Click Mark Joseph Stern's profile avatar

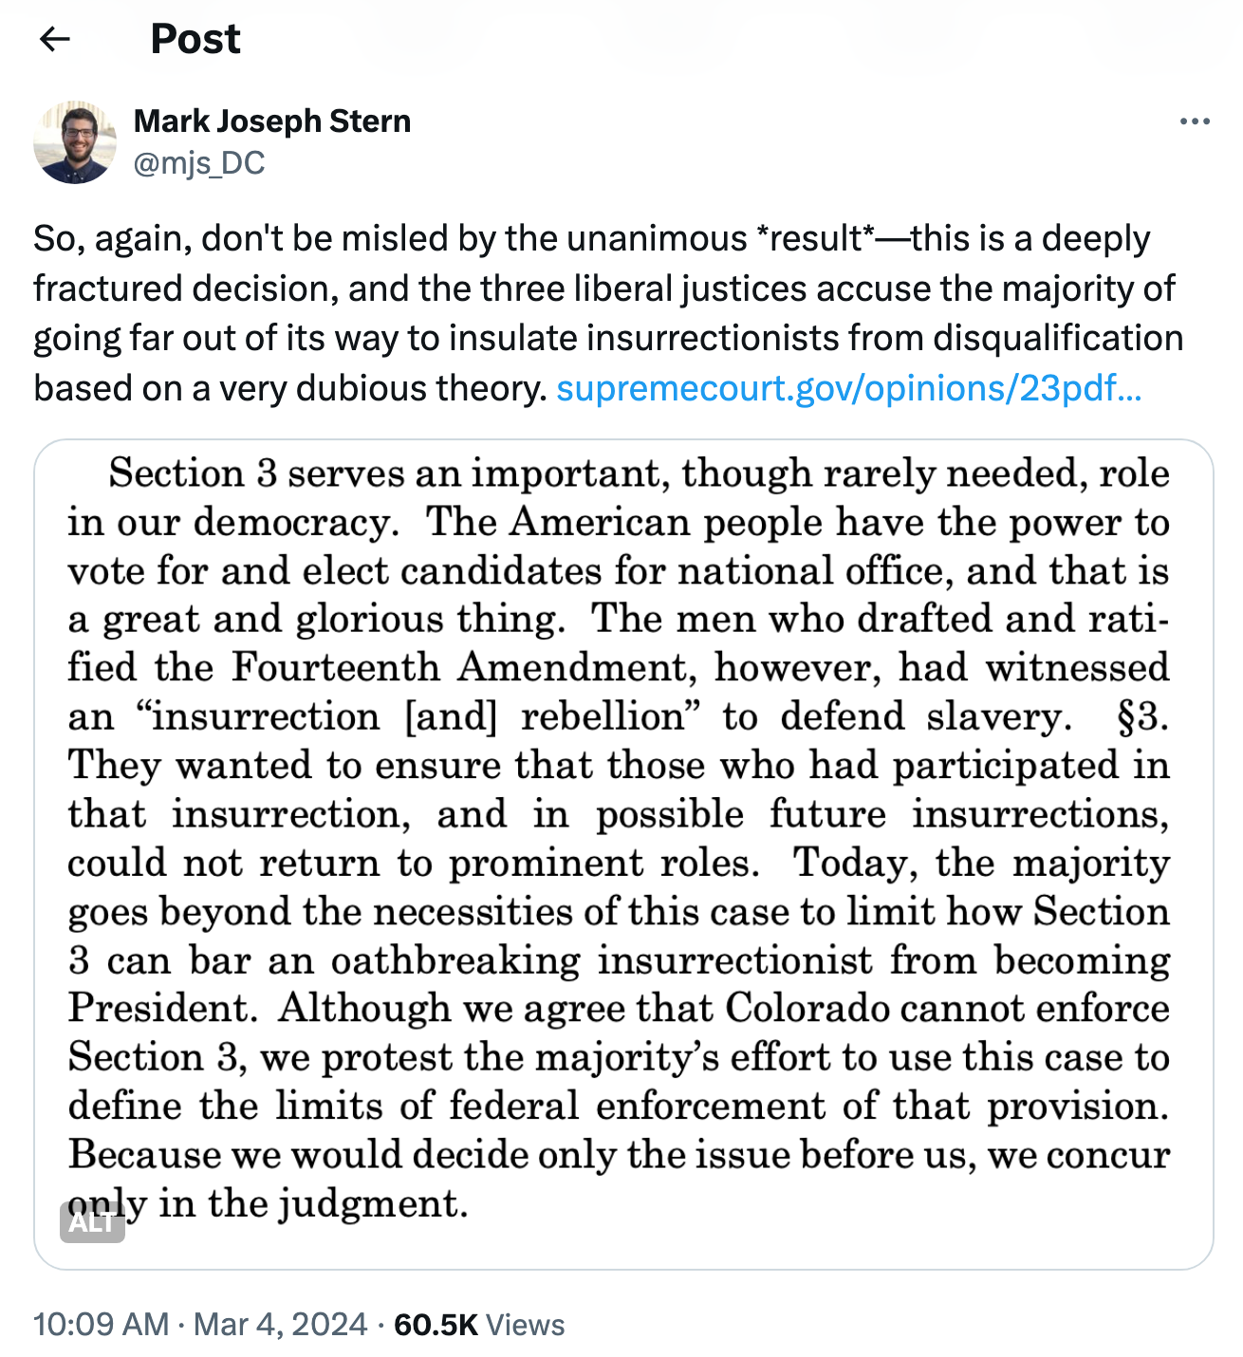pos(74,142)
